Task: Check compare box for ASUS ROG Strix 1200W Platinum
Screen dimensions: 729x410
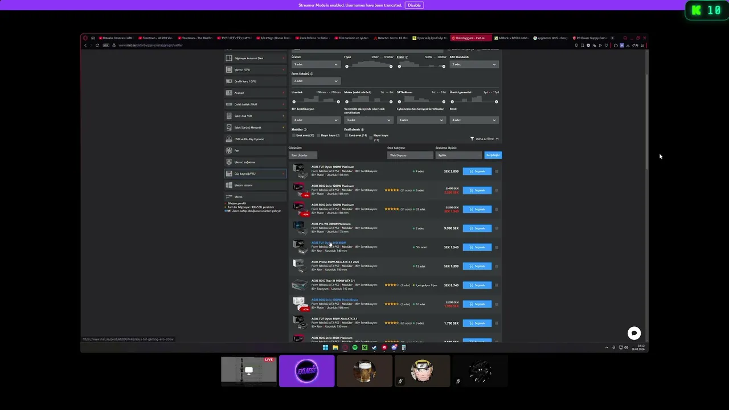Action: pos(497,190)
